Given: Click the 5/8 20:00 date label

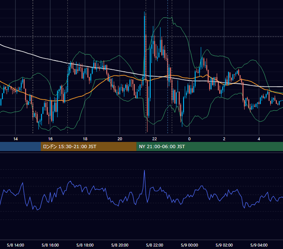Looking at the screenshot, I should pyautogui.click(x=120, y=245).
